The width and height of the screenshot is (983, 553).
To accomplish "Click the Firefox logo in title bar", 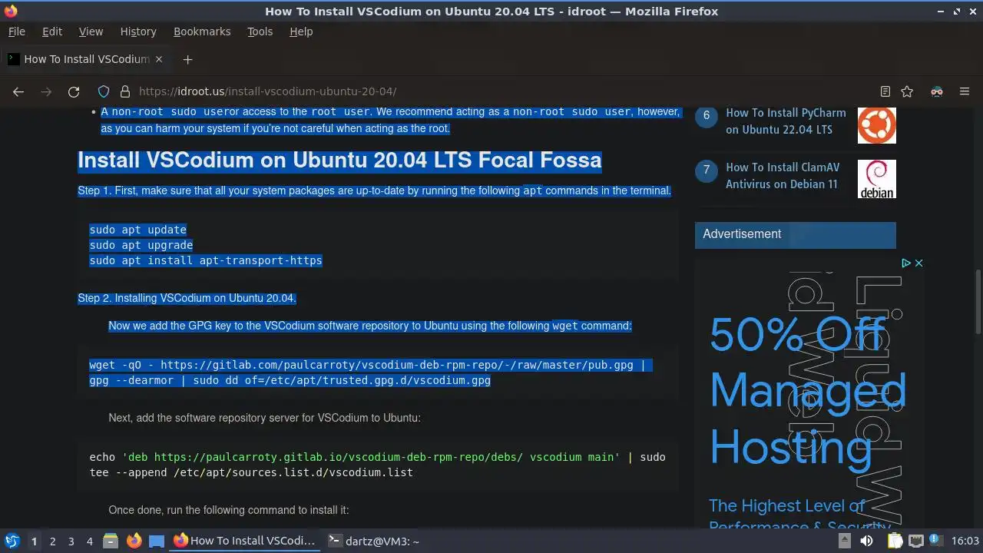I will 10,11.
